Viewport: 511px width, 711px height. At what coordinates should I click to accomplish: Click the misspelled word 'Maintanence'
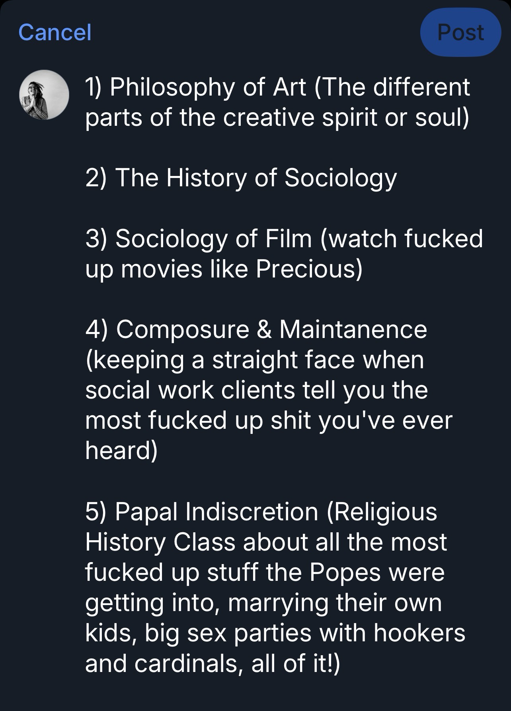(x=353, y=329)
